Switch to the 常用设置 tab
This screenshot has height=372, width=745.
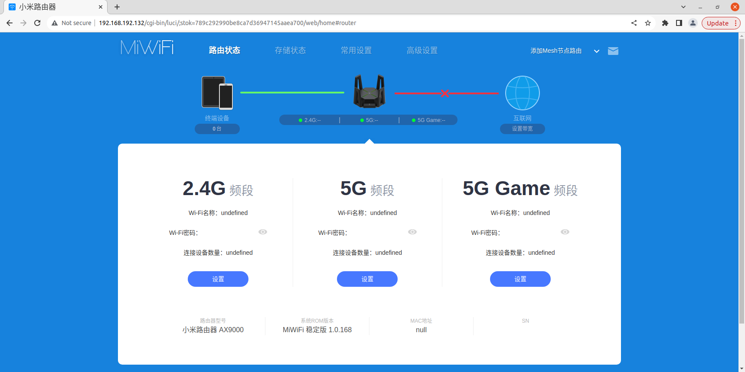(356, 50)
